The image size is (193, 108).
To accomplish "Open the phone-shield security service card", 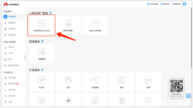I will coord(122,100).
